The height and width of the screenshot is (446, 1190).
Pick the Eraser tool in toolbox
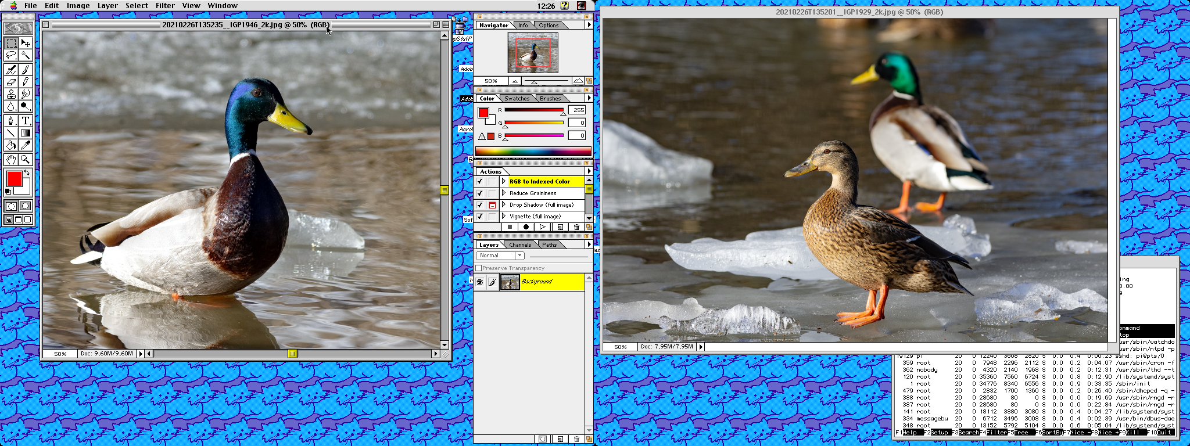pyautogui.click(x=11, y=81)
